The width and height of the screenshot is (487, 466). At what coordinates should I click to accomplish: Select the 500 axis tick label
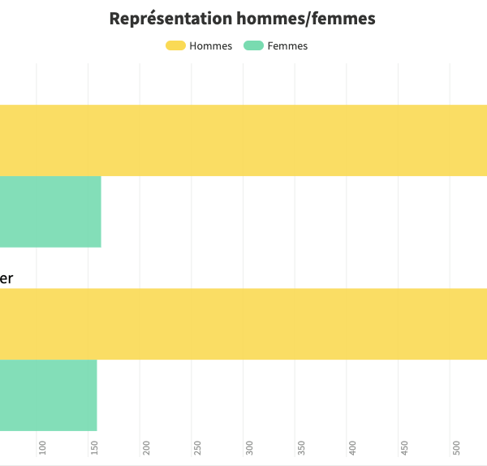pyautogui.click(x=457, y=447)
